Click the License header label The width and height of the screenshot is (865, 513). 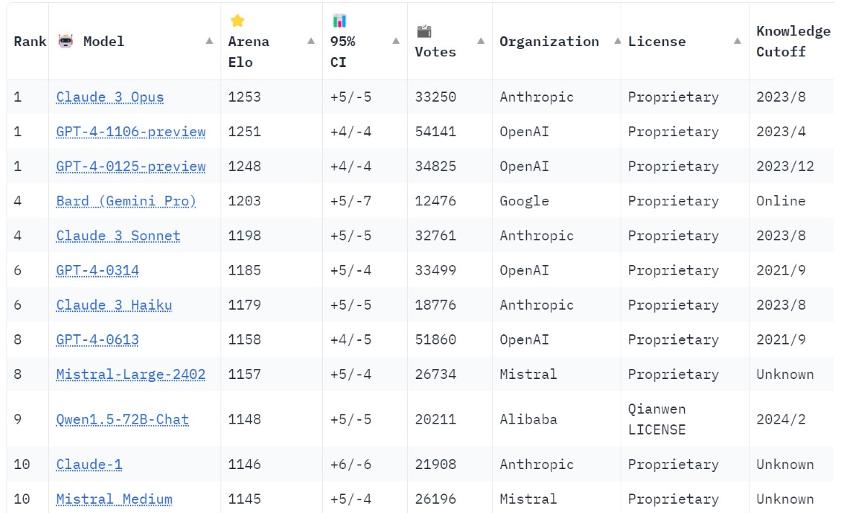(x=657, y=42)
